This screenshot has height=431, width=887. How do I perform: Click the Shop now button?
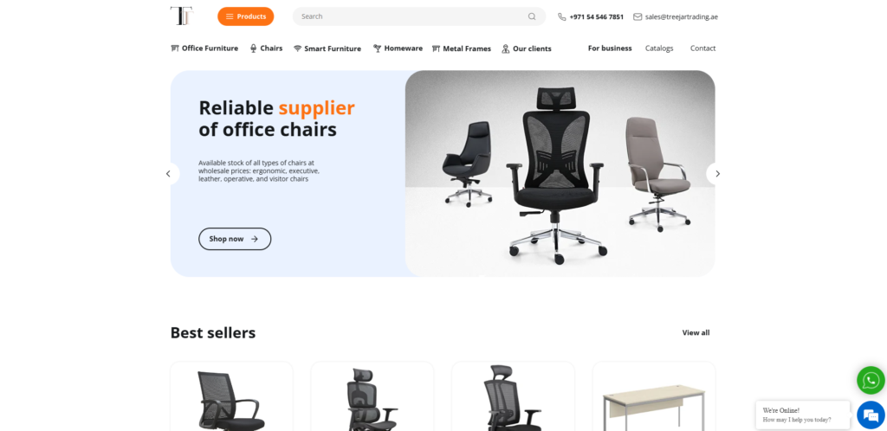click(x=235, y=239)
